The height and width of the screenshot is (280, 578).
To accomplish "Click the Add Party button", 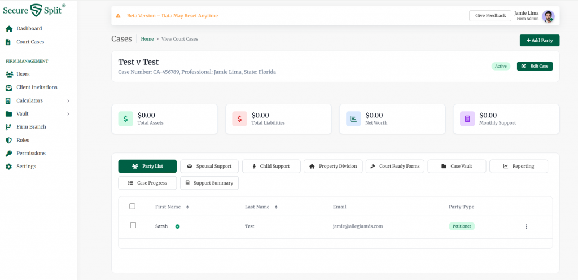I will [540, 41].
